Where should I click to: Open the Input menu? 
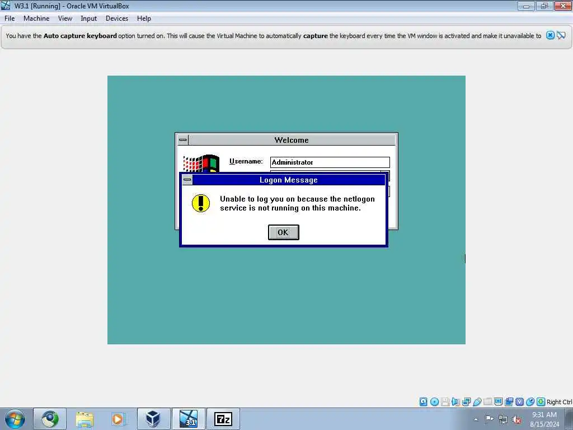tap(89, 18)
